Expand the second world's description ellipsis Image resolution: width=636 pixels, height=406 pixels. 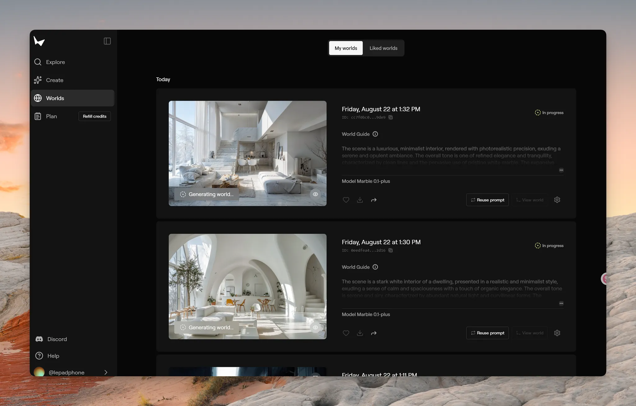[561, 303]
